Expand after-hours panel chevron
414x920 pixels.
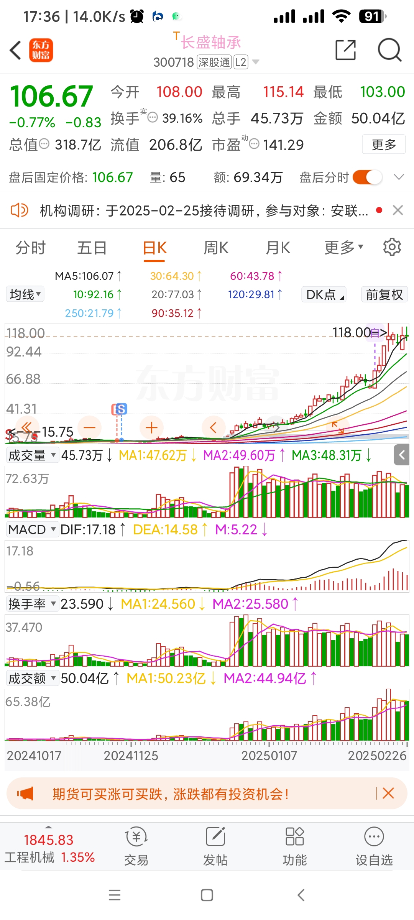click(399, 177)
